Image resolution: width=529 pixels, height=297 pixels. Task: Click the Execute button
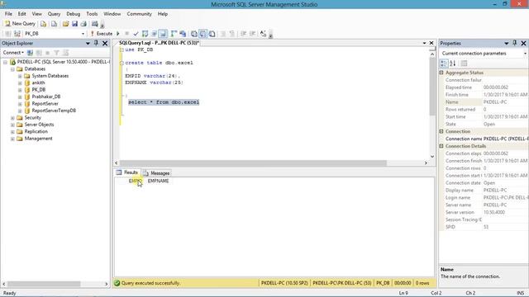[x=102, y=34]
